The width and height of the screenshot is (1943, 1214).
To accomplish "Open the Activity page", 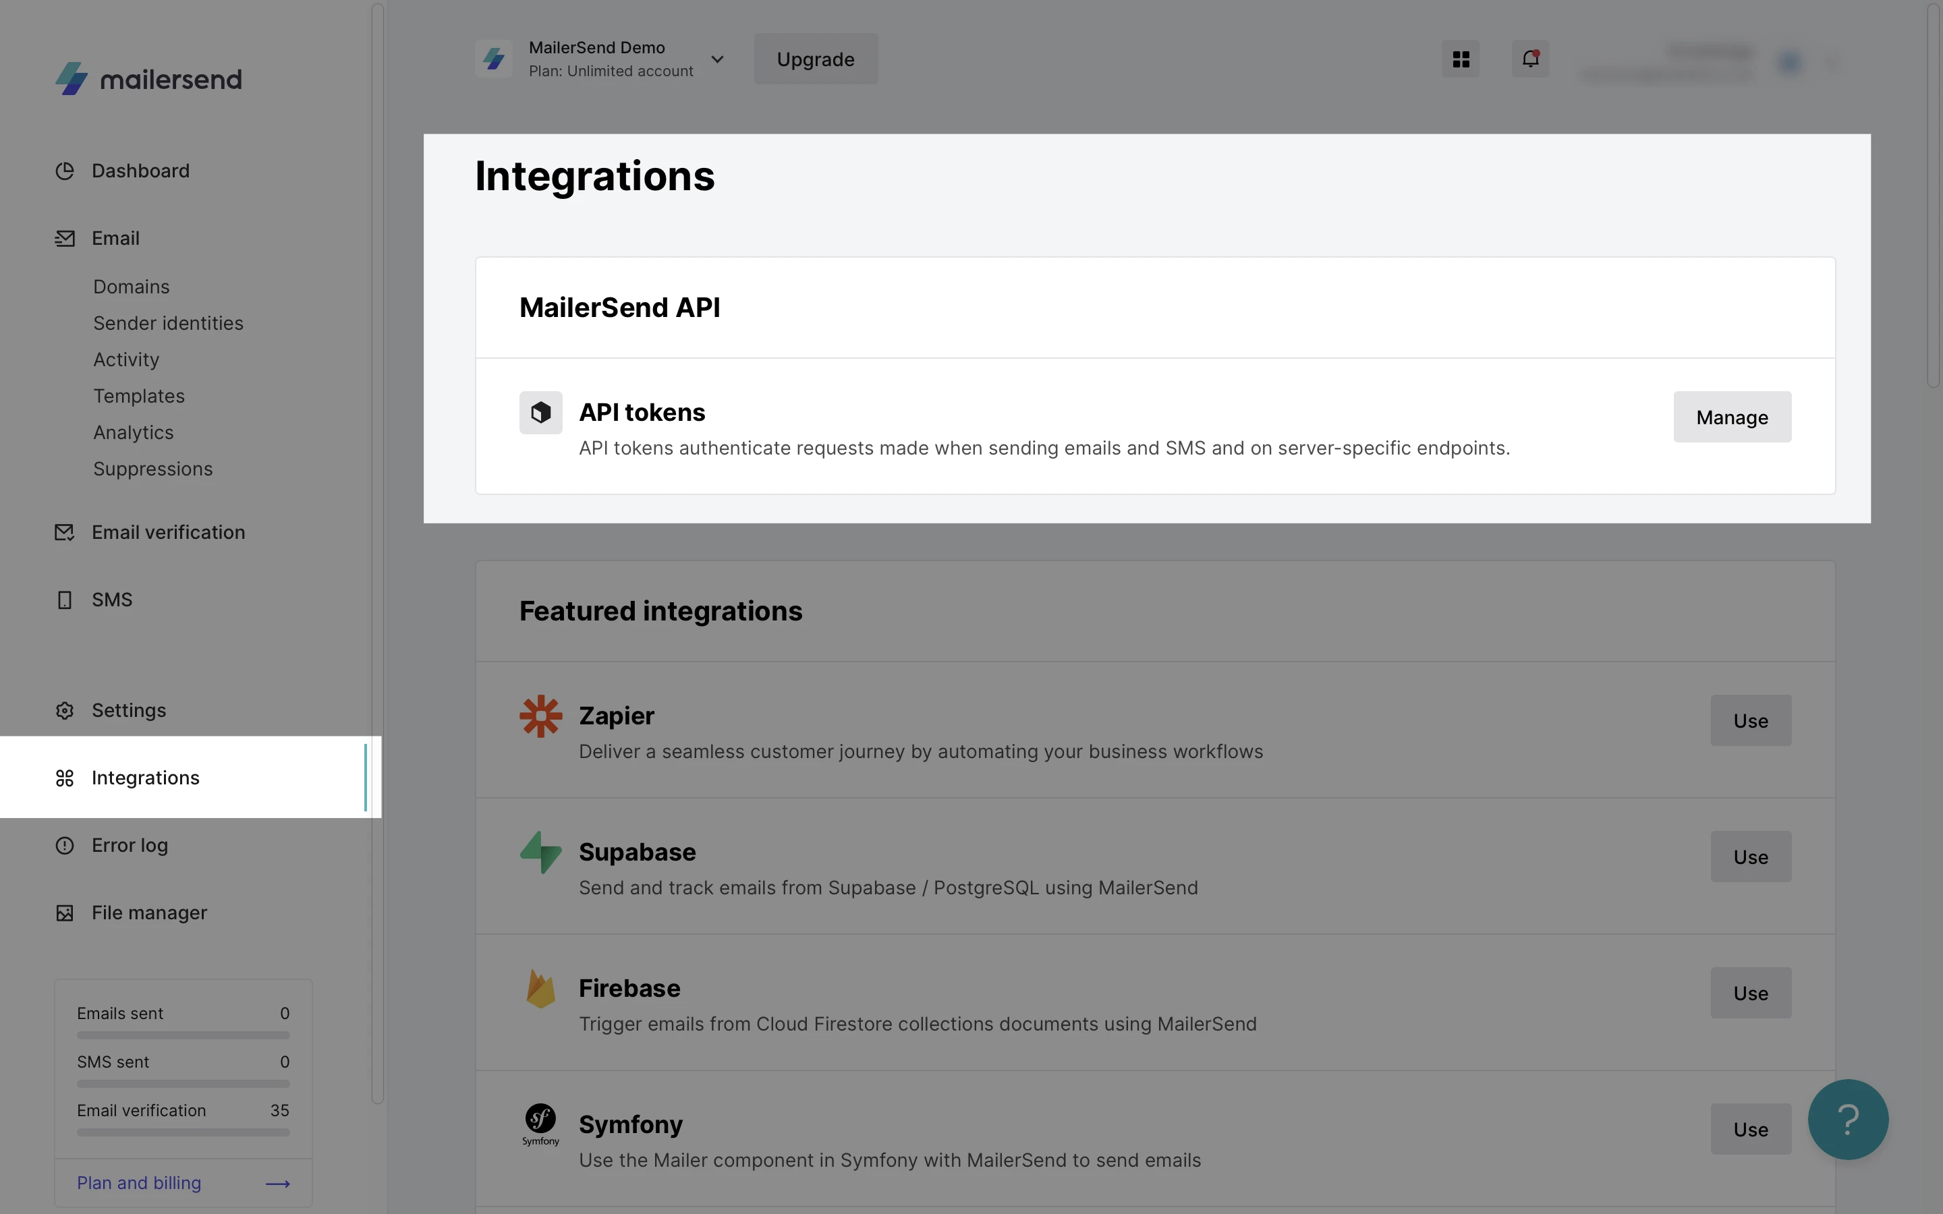I will (x=126, y=359).
